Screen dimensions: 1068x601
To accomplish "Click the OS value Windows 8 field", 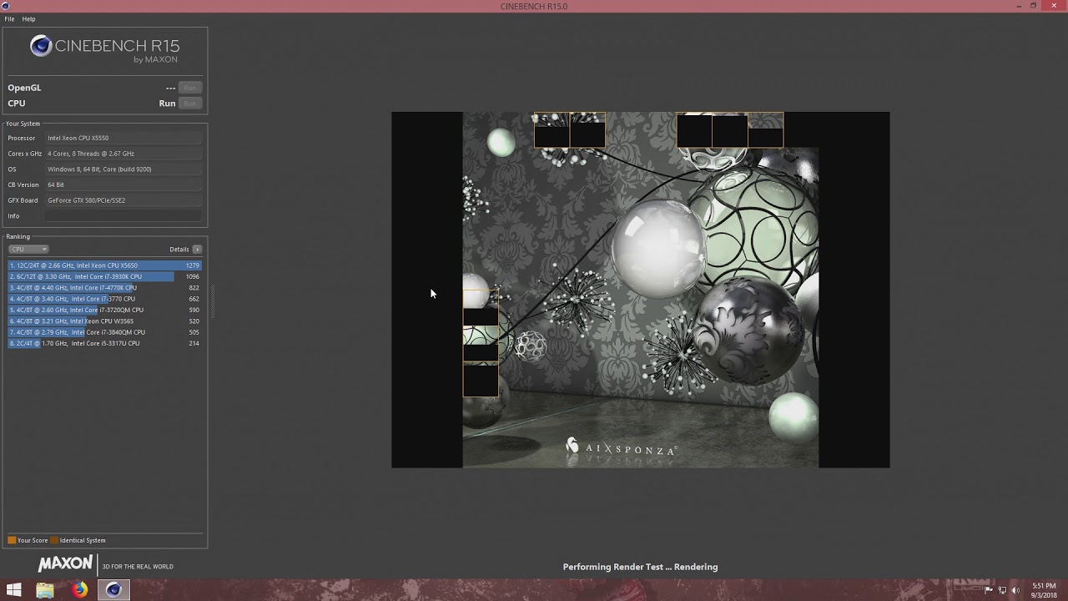I will tap(123, 169).
